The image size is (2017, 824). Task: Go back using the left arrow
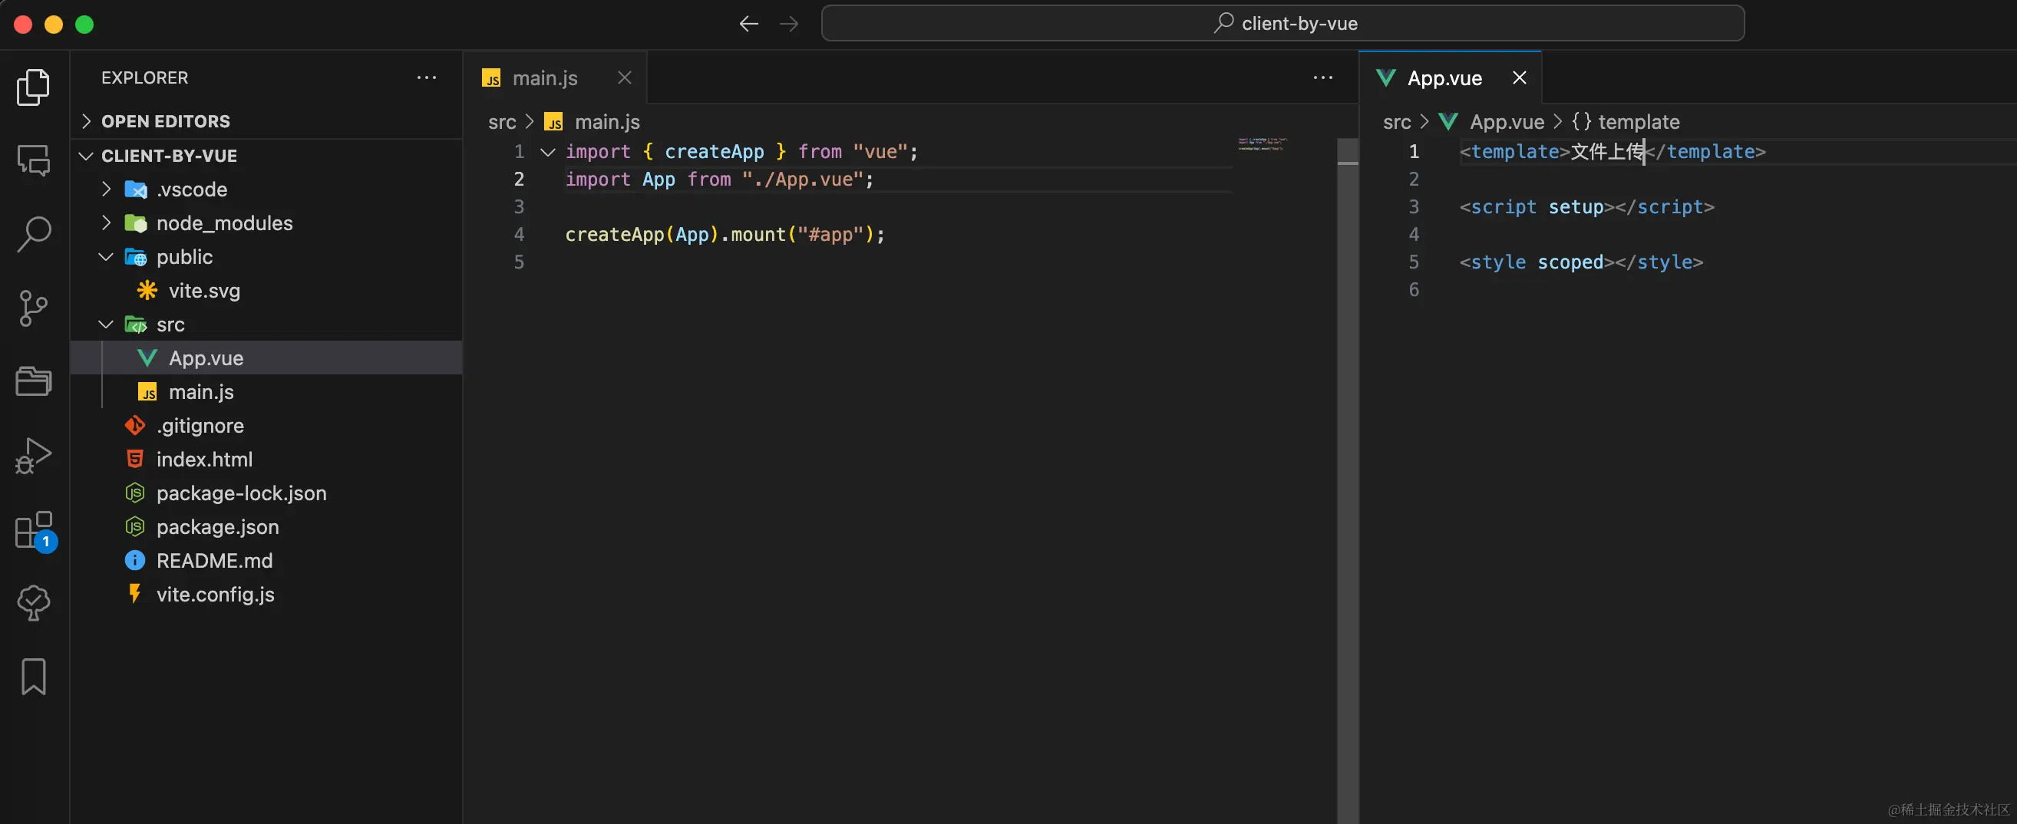748,24
